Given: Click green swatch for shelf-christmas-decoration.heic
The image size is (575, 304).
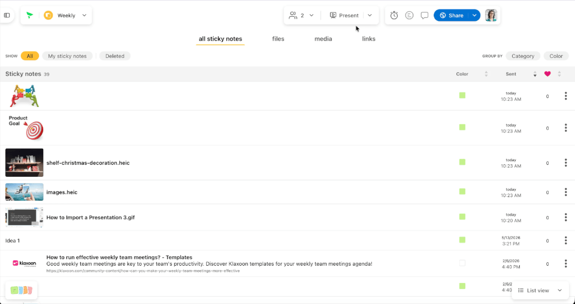Looking at the screenshot, I should click(462, 162).
